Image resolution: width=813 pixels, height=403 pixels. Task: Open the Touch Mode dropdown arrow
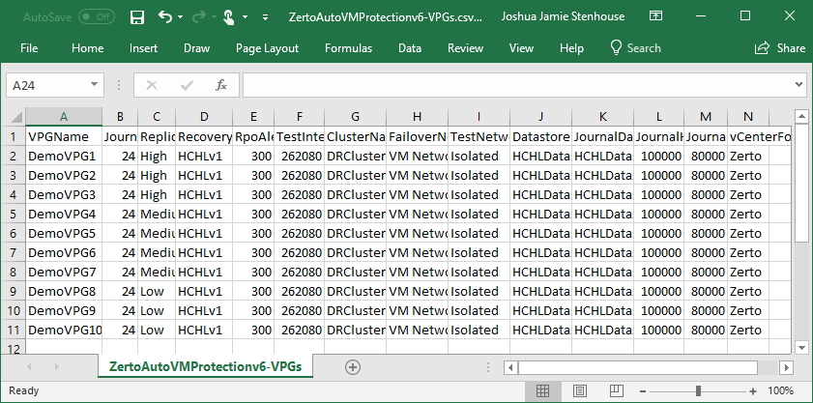click(245, 17)
